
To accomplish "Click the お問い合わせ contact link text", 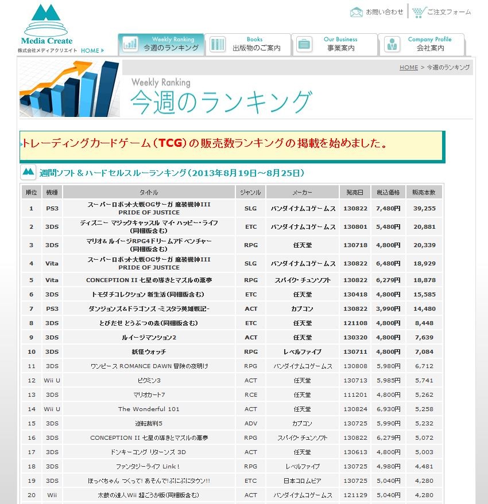I will [x=384, y=12].
